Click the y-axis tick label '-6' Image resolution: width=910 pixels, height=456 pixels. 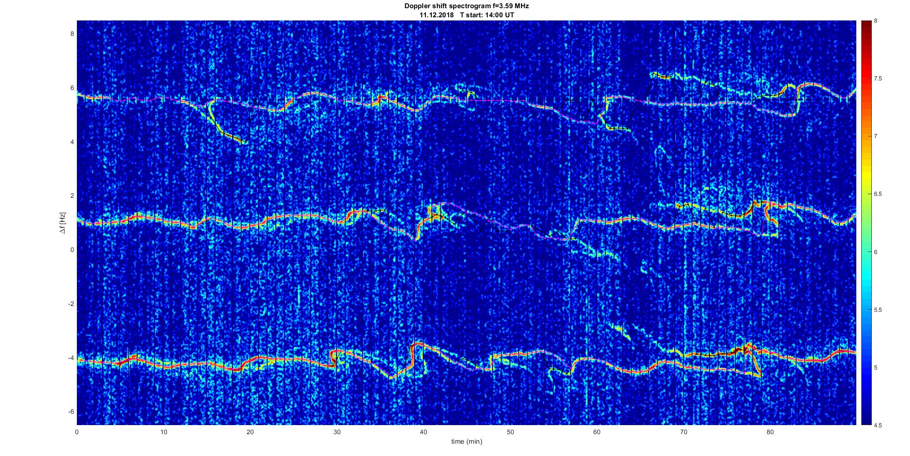click(x=71, y=411)
